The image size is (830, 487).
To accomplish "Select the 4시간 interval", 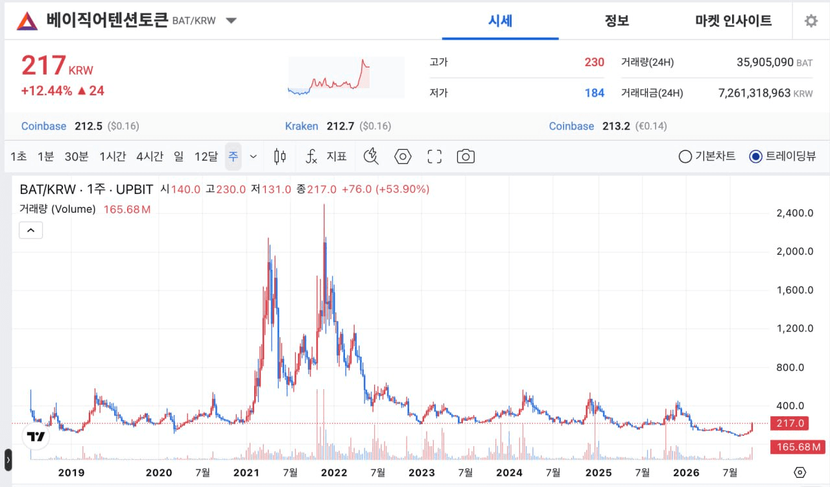I will click(150, 156).
